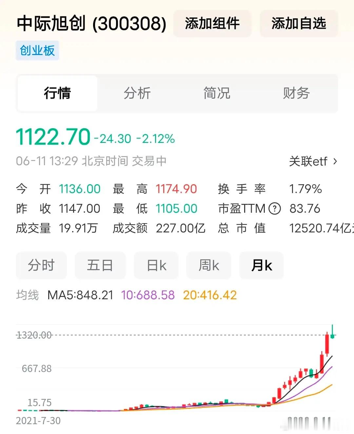Viewport: 354px width, 434px height.
Task: Click the 1320.00 axis label
Action: tap(34, 335)
